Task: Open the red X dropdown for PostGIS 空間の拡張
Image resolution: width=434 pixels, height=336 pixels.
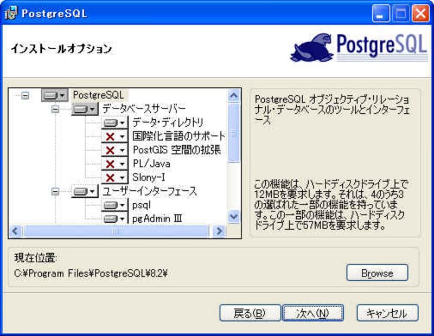Action: 114,150
